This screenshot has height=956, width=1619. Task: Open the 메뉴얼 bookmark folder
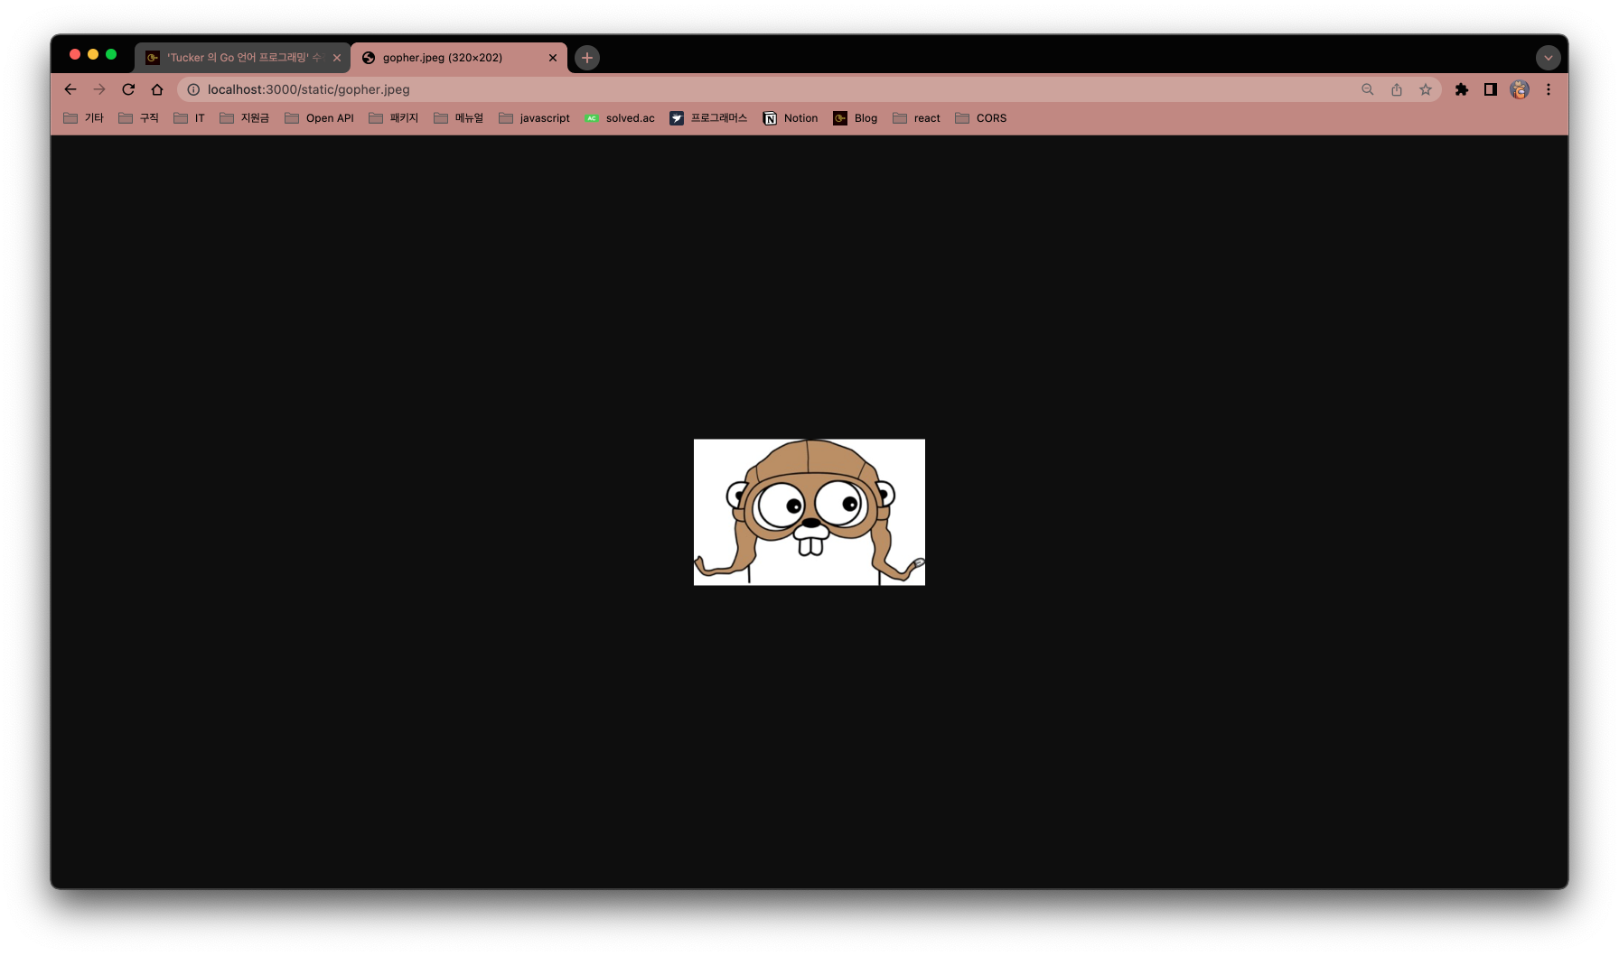click(458, 118)
